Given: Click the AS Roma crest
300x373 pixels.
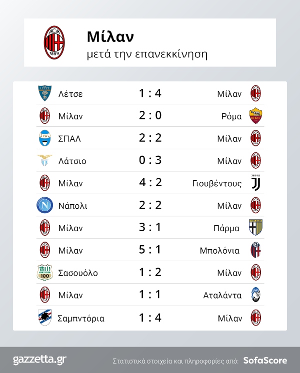Looking at the screenshot, I should (x=255, y=116).
